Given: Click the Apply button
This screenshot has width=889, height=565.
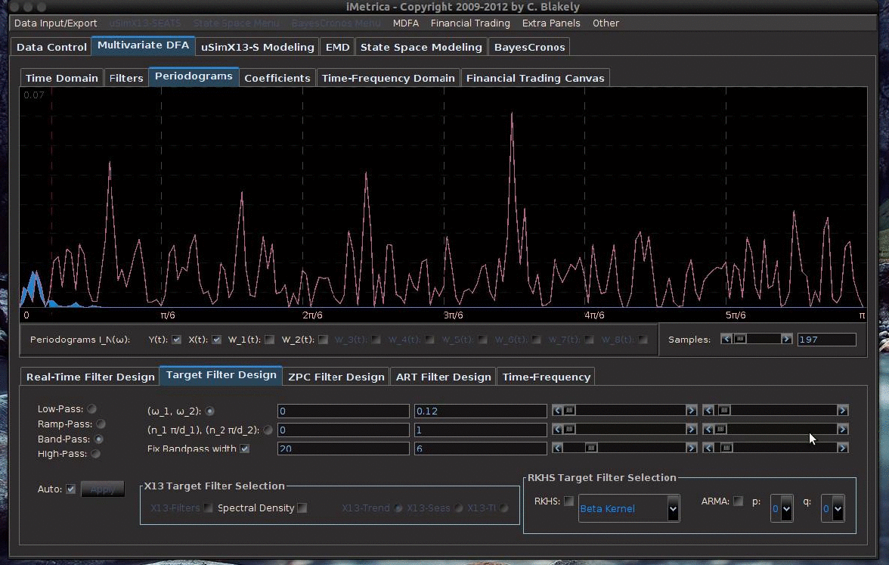Looking at the screenshot, I should (103, 489).
